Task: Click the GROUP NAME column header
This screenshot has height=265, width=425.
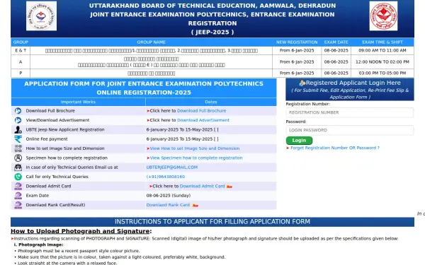Action: (152, 42)
